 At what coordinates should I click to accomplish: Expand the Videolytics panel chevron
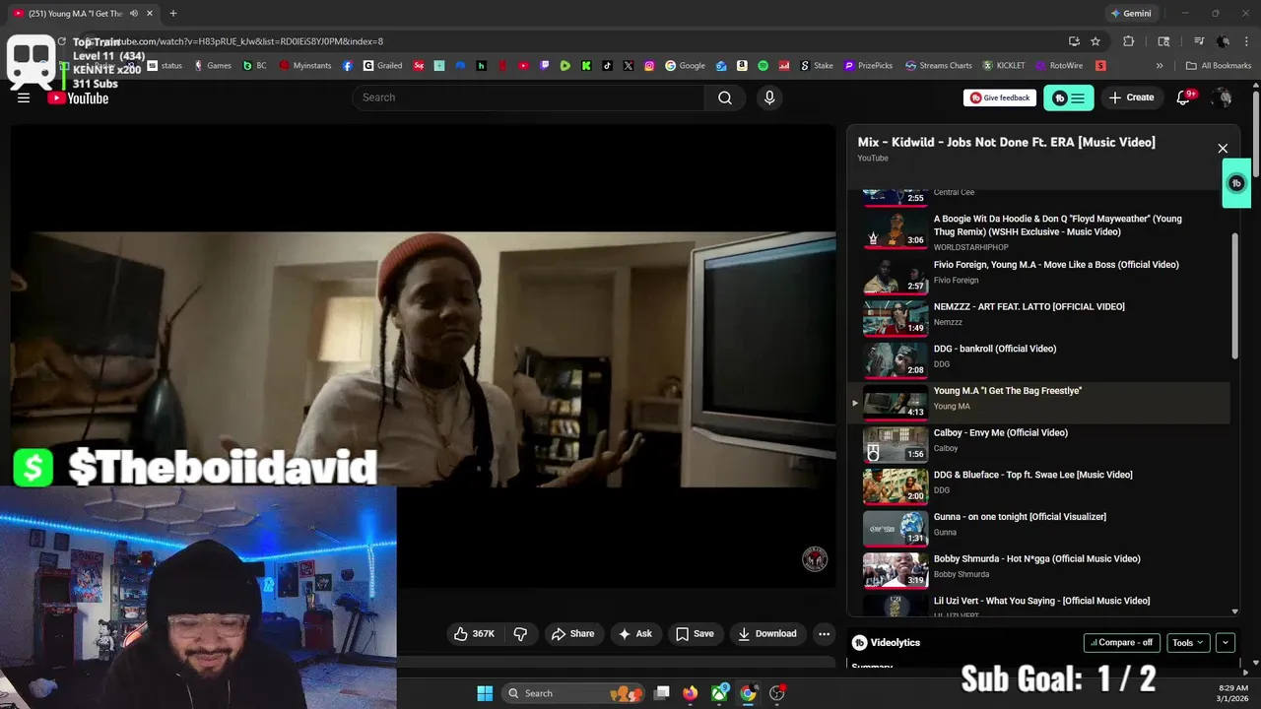point(1226,642)
